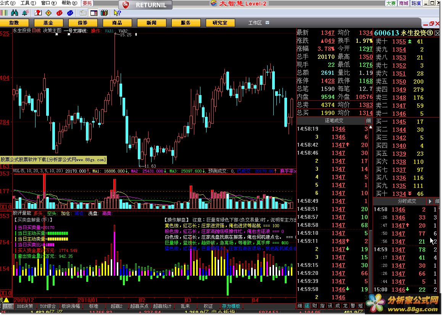
Task: Open the 帮助 menu
Action: pos(67,3)
